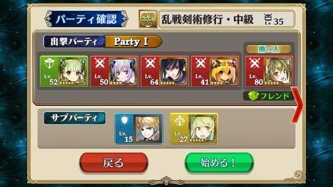Click the red 戻る back button
Image resolution: width=333 pixels, height=187 pixels.
[114, 163]
